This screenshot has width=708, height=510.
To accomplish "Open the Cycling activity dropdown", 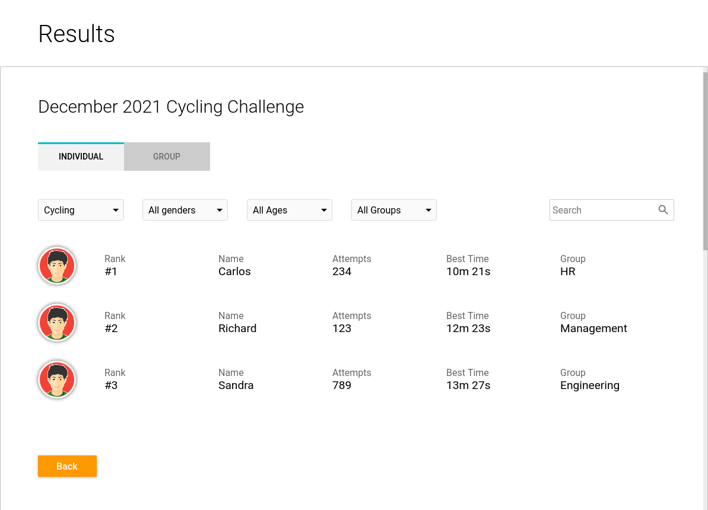I will tap(81, 210).
